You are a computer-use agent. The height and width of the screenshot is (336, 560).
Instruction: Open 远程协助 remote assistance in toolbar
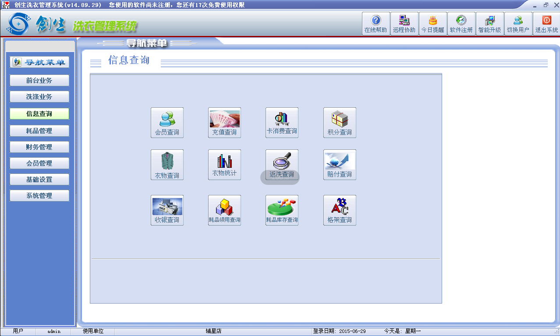click(x=404, y=24)
